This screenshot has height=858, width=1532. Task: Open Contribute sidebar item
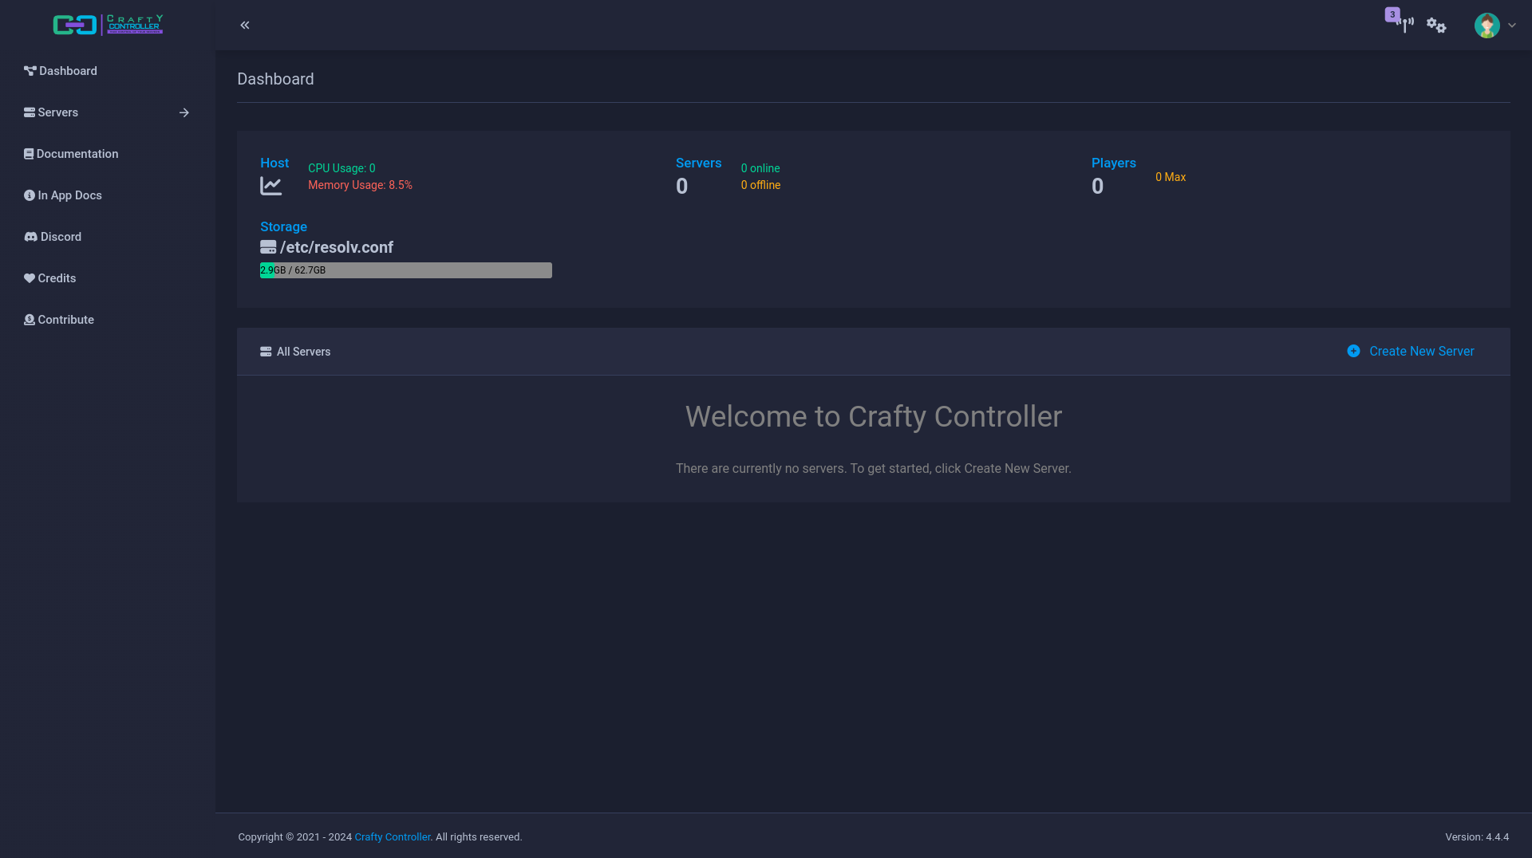pos(59,320)
